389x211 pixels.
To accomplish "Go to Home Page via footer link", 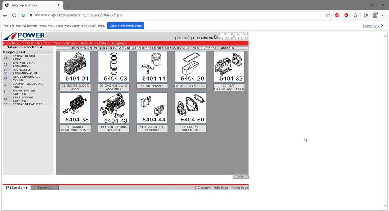I will coord(240,188).
